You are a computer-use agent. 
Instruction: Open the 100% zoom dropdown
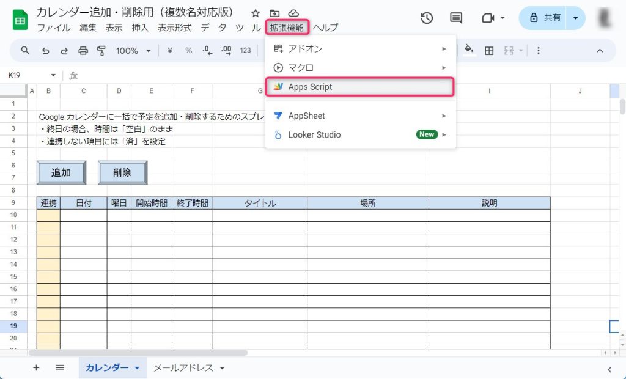point(133,51)
